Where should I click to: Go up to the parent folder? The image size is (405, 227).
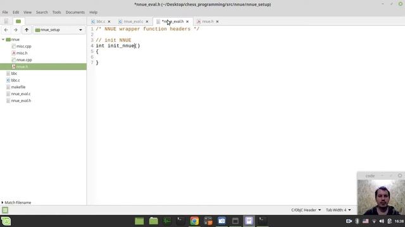point(27,30)
